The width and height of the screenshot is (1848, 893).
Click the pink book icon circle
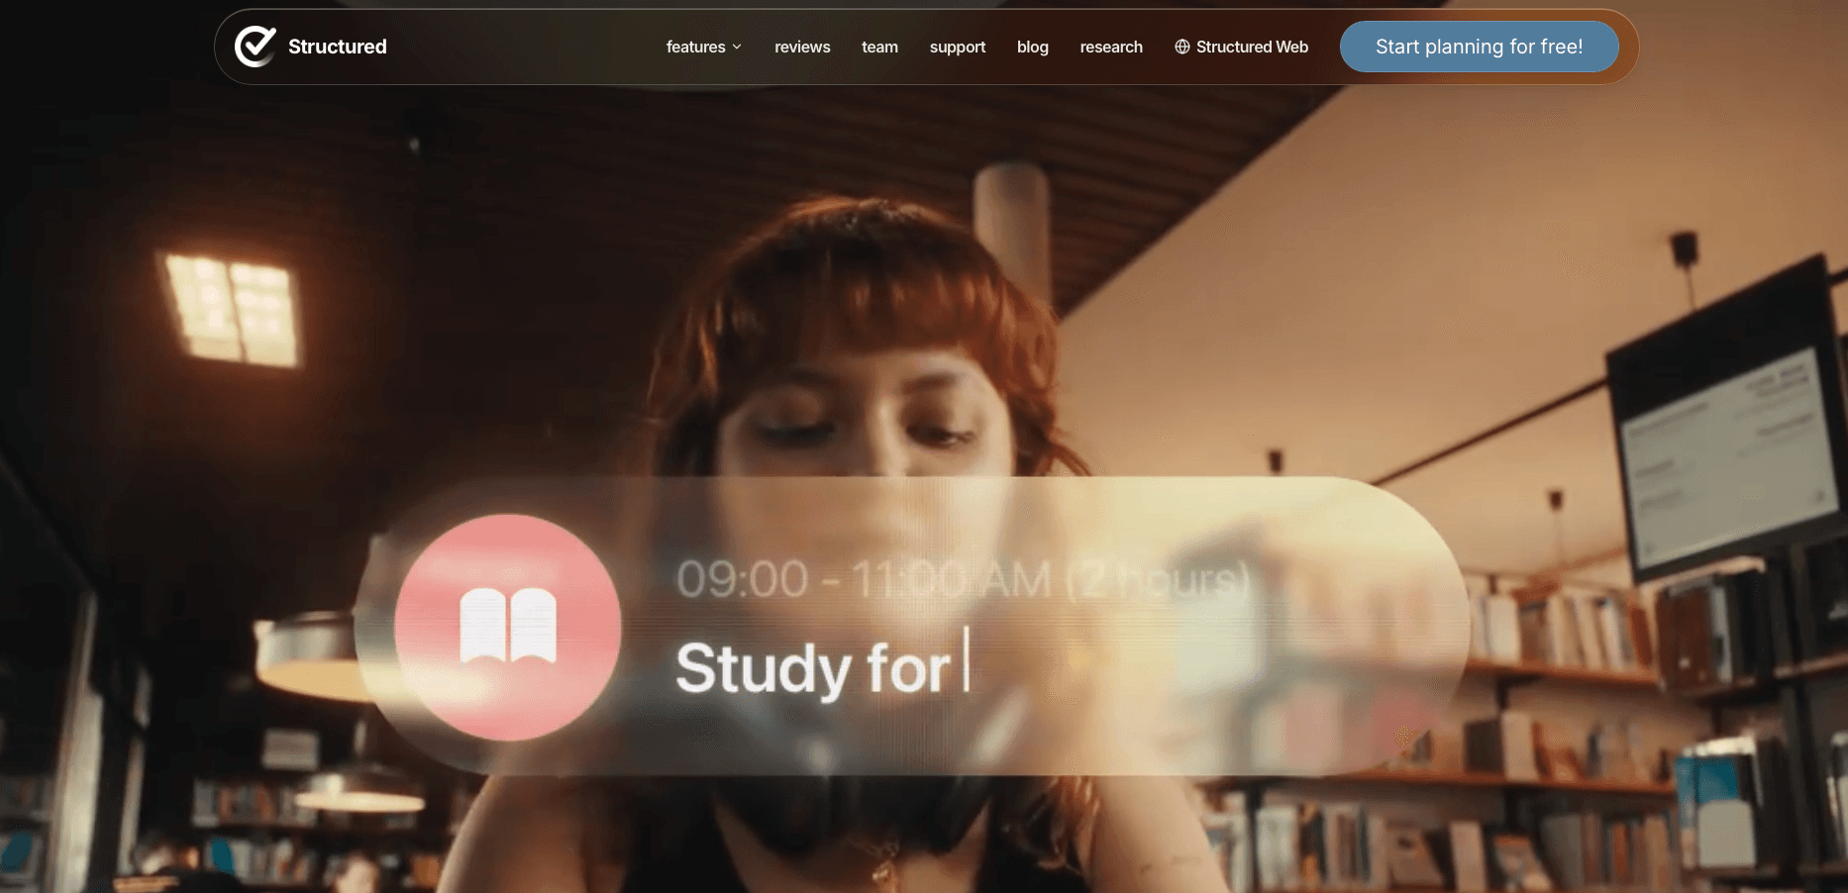coord(508,627)
